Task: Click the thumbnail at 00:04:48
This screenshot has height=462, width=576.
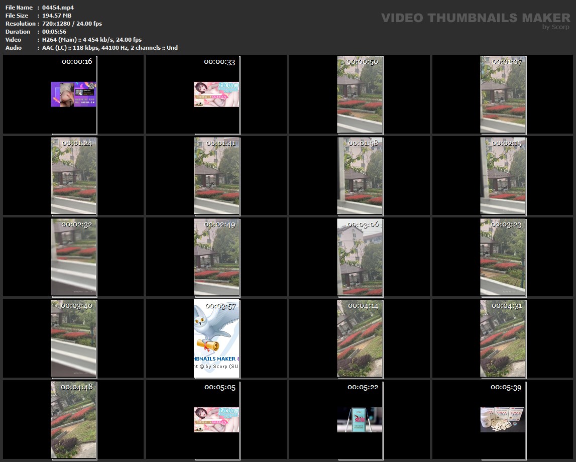Action: click(x=73, y=420)
